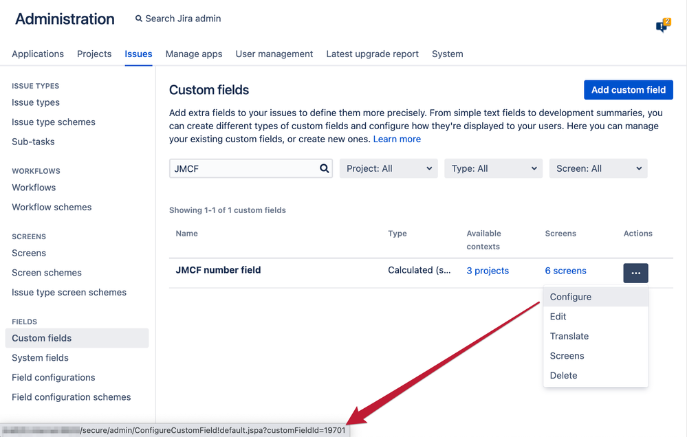This screenshot has width=687, height=437.
Task: Open the Latest upgrade report tab
Action: pyautogui.click(x=373, y=54)
